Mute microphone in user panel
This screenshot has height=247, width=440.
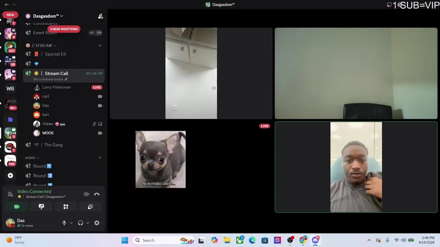pos(64,223)
